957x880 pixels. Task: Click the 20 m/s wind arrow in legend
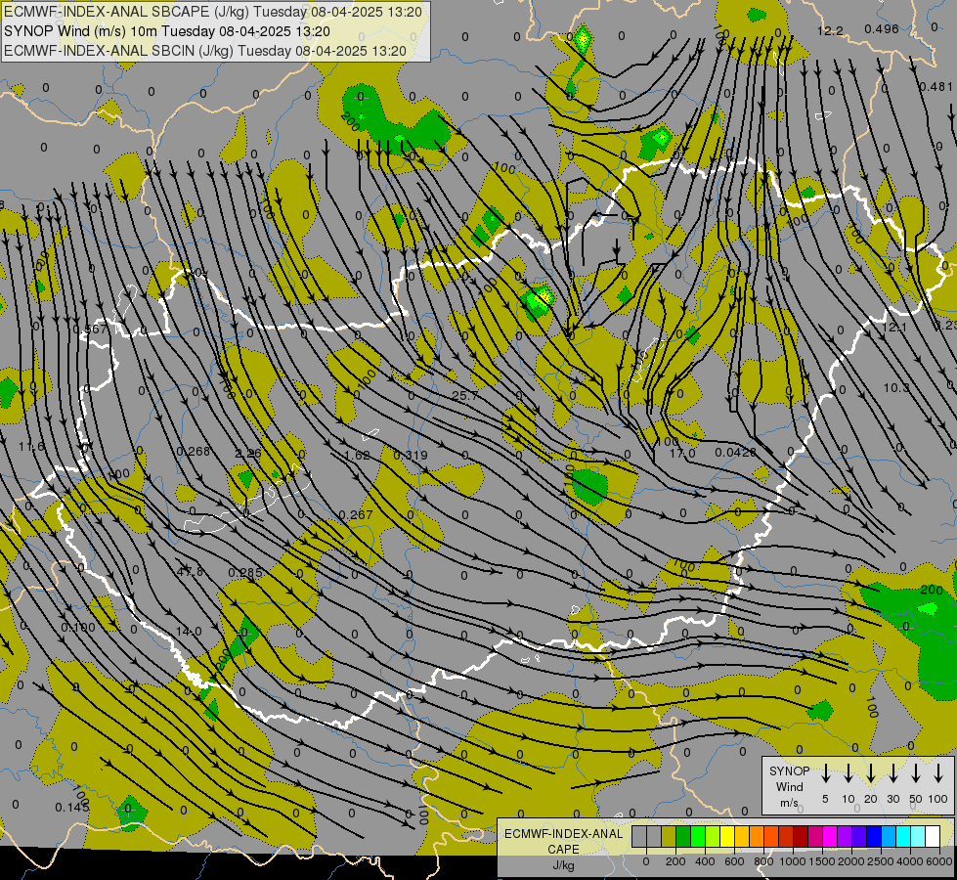(x=870, y=773)
